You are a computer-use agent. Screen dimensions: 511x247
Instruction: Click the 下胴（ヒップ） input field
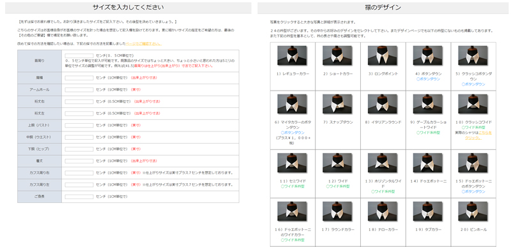[x=79, y=149]
